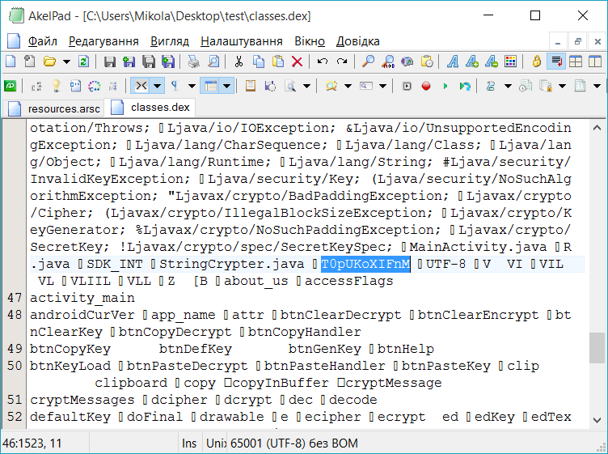
Task: Toggle the read-only padlock icon
Action: tap(536, 62)
